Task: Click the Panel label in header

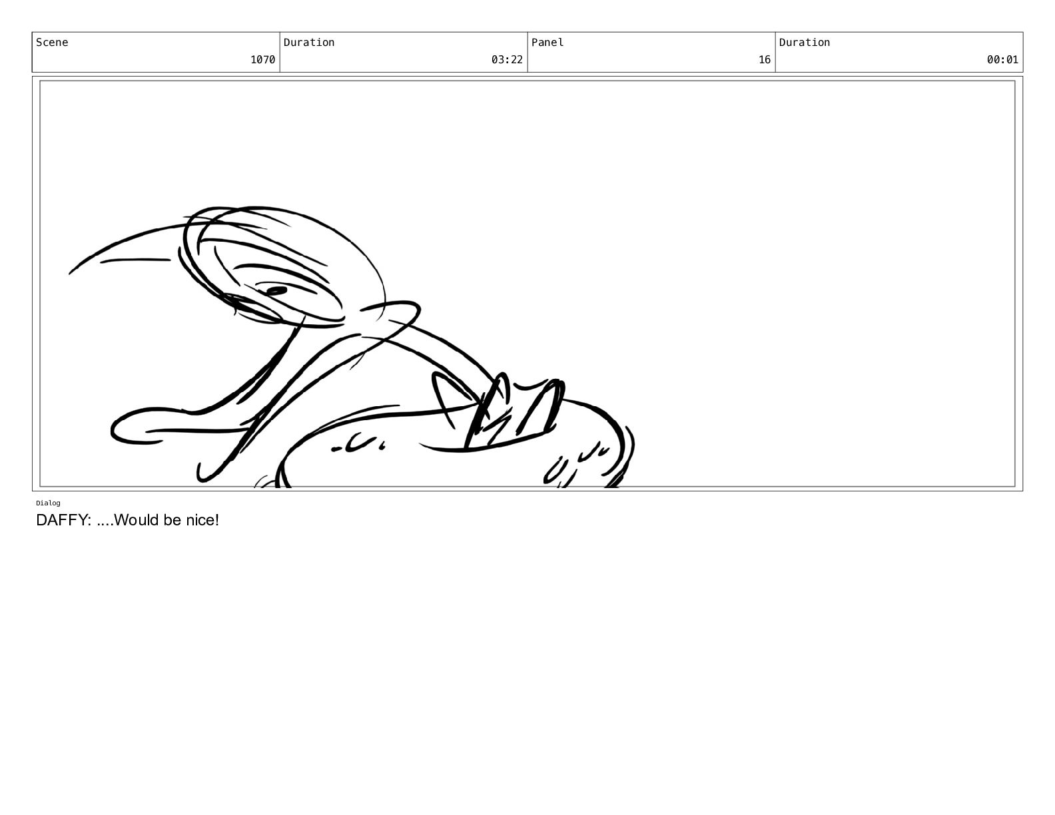Action: point(547,43)
